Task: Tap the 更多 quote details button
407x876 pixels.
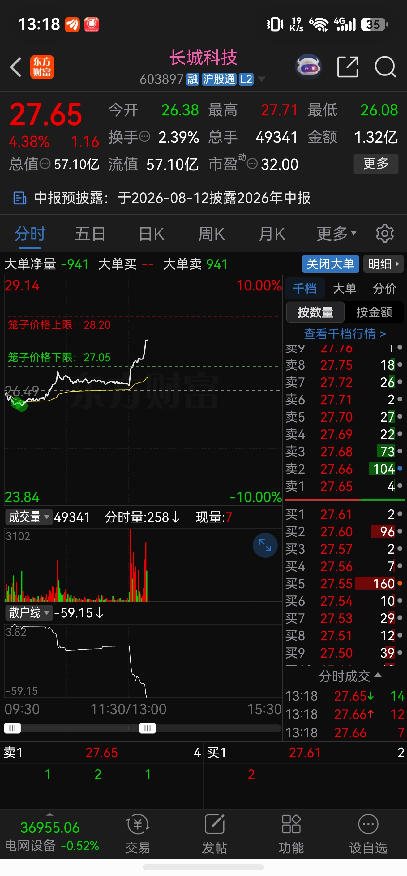Action: [376, 164]
